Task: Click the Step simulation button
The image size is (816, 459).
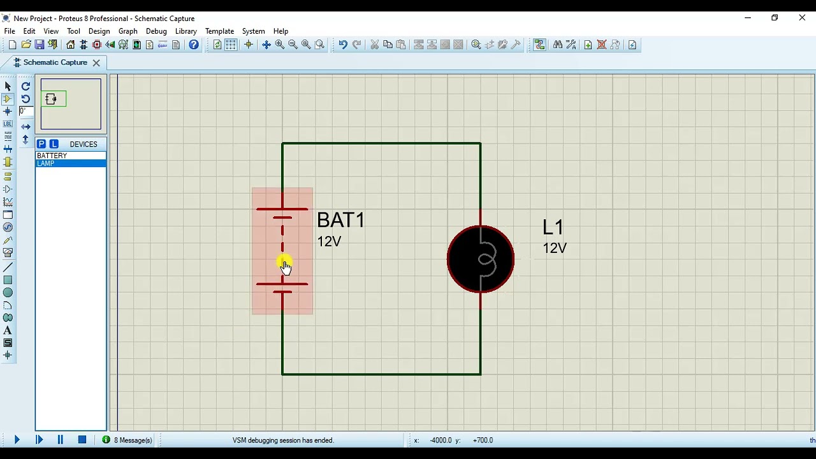Action: click(x=39, y=440)
